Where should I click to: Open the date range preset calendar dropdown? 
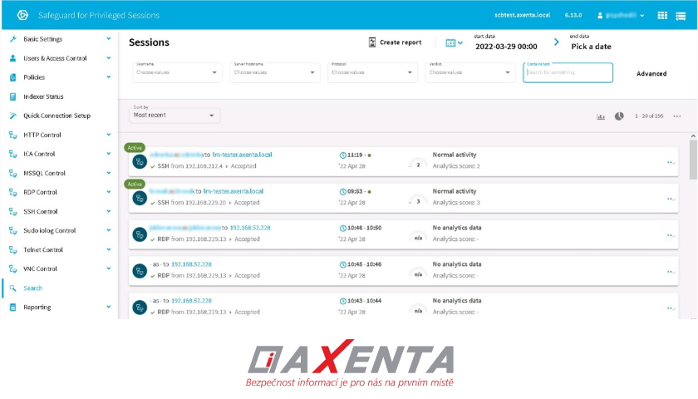pos(454,42)
